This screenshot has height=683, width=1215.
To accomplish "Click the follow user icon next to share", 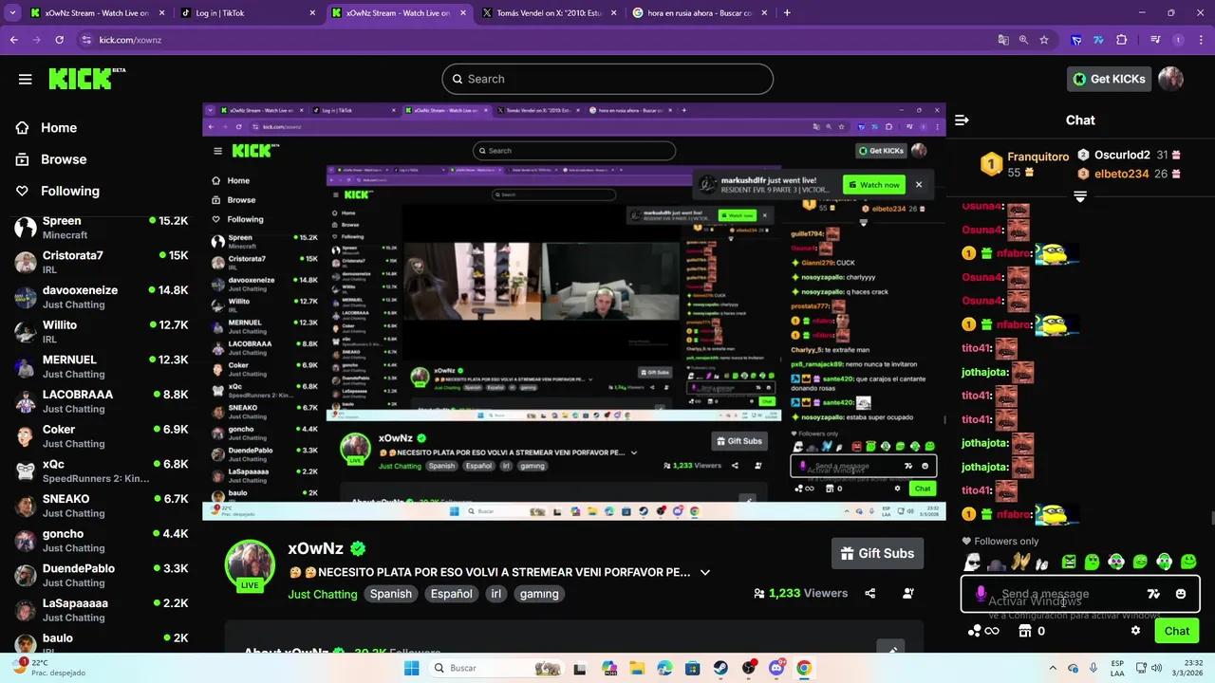I will pyautogui.click(x=908, y=593).
